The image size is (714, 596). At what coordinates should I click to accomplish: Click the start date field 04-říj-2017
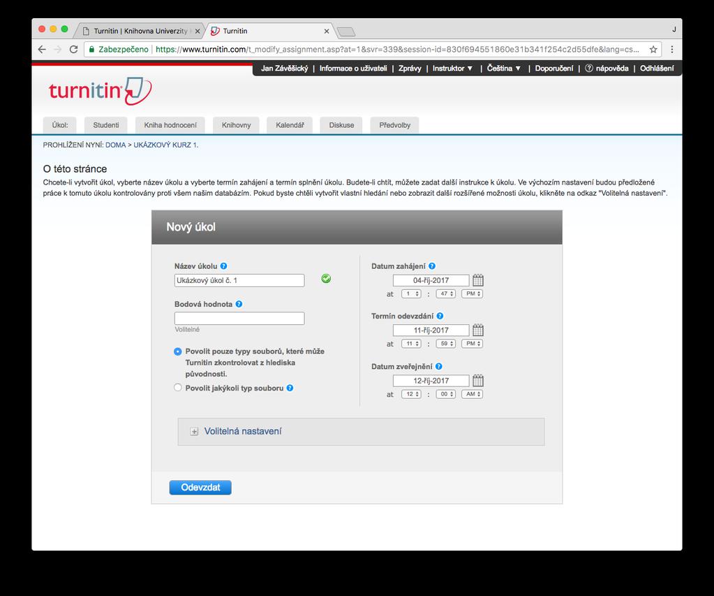[431, 280]
